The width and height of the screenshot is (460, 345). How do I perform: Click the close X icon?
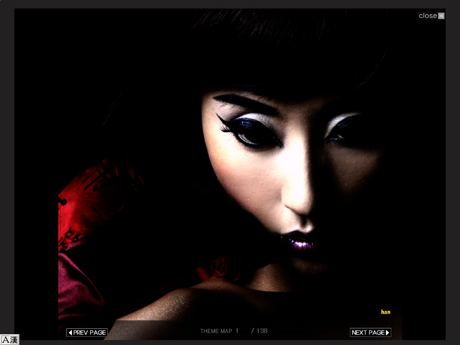click(x=441, y=16)
